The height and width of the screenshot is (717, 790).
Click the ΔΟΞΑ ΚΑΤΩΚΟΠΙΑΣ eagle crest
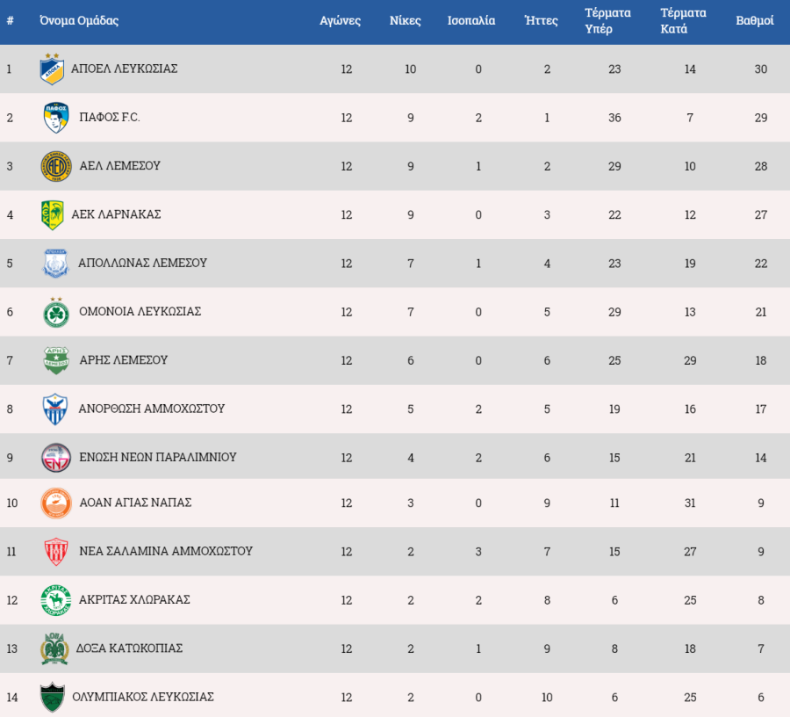[54, 648]
